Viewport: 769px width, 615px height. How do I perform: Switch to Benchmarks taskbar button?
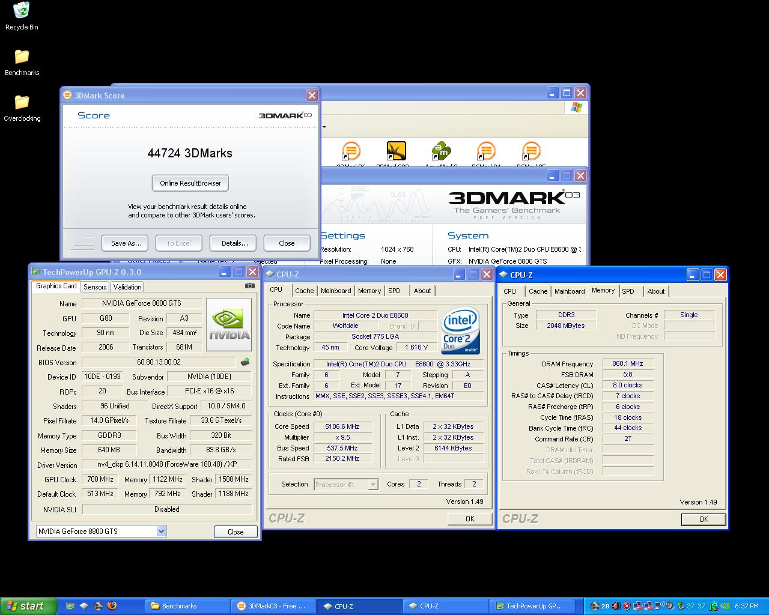[188, 607]
